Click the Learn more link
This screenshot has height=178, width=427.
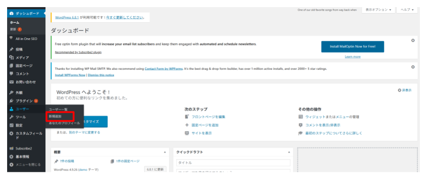pos(353,56)
